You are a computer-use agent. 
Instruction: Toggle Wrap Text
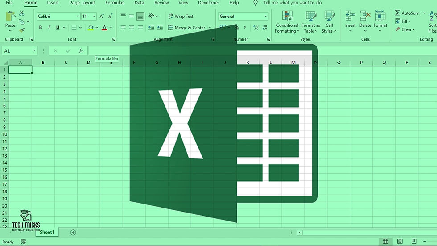coord(181,16)
